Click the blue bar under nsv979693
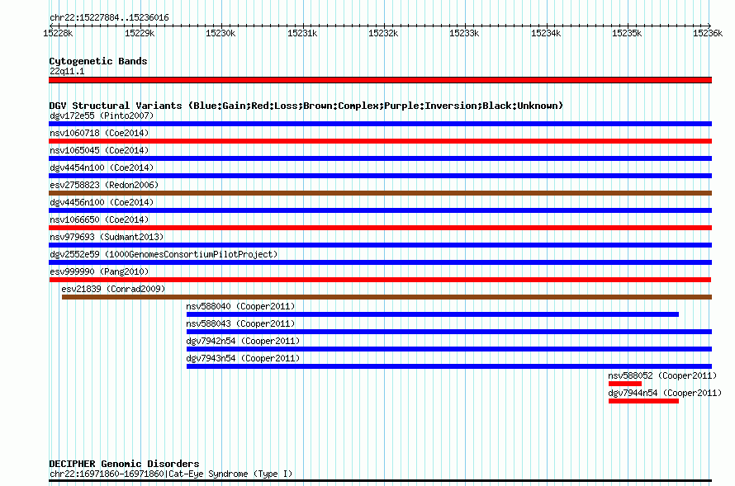 point(380,245)
